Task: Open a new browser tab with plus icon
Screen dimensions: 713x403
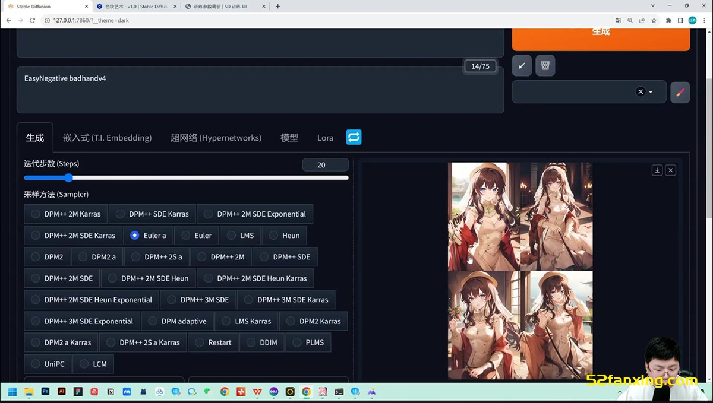Action: 277,7
